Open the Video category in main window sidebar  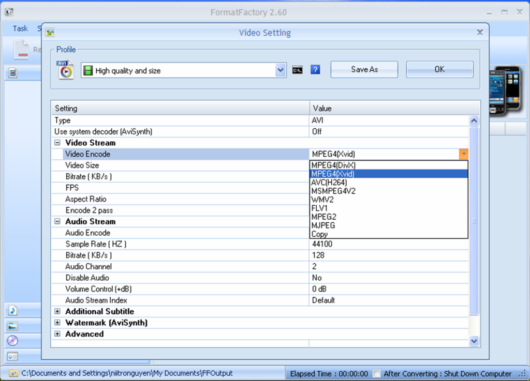coord(13,72)
